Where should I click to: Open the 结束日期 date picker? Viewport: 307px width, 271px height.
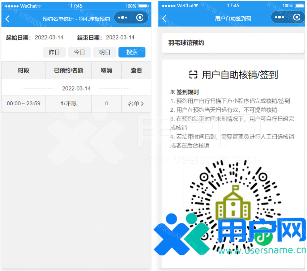coord(125,38)
